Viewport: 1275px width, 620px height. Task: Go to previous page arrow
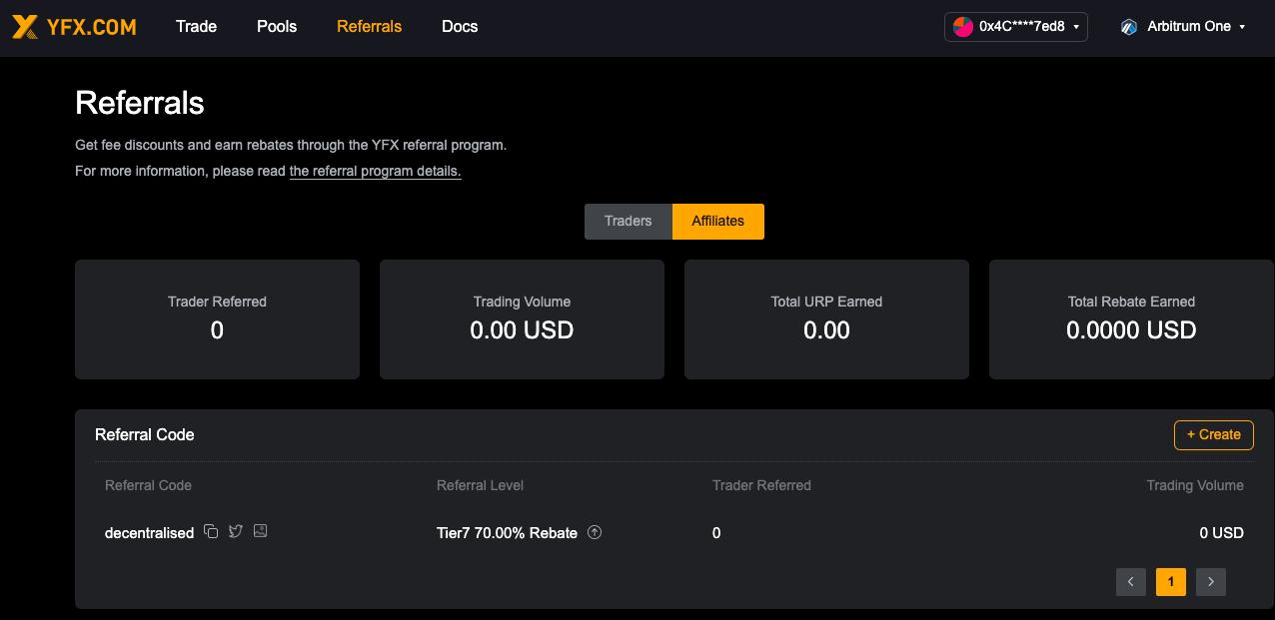[1131, 581]
